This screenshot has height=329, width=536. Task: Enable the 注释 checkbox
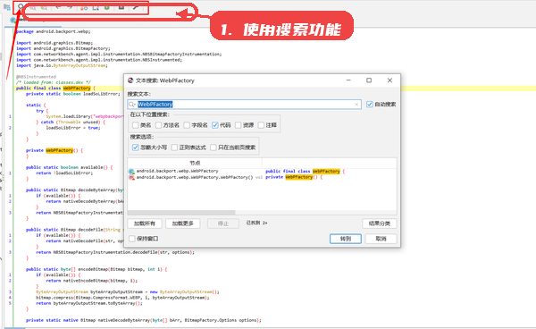click(261, 125)
